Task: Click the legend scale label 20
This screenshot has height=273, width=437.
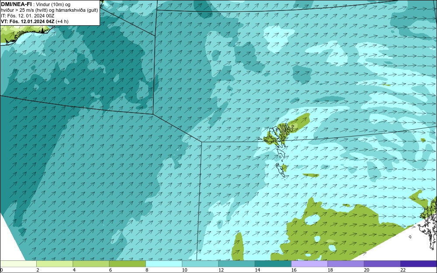Action: pos(367,270)
